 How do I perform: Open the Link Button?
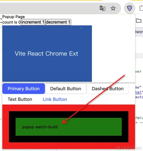pyautogui.click(x=55, y=99)
